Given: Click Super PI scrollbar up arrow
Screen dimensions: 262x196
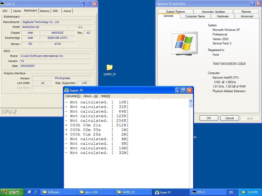Looking at the screenshot, I should pos(191,101).
